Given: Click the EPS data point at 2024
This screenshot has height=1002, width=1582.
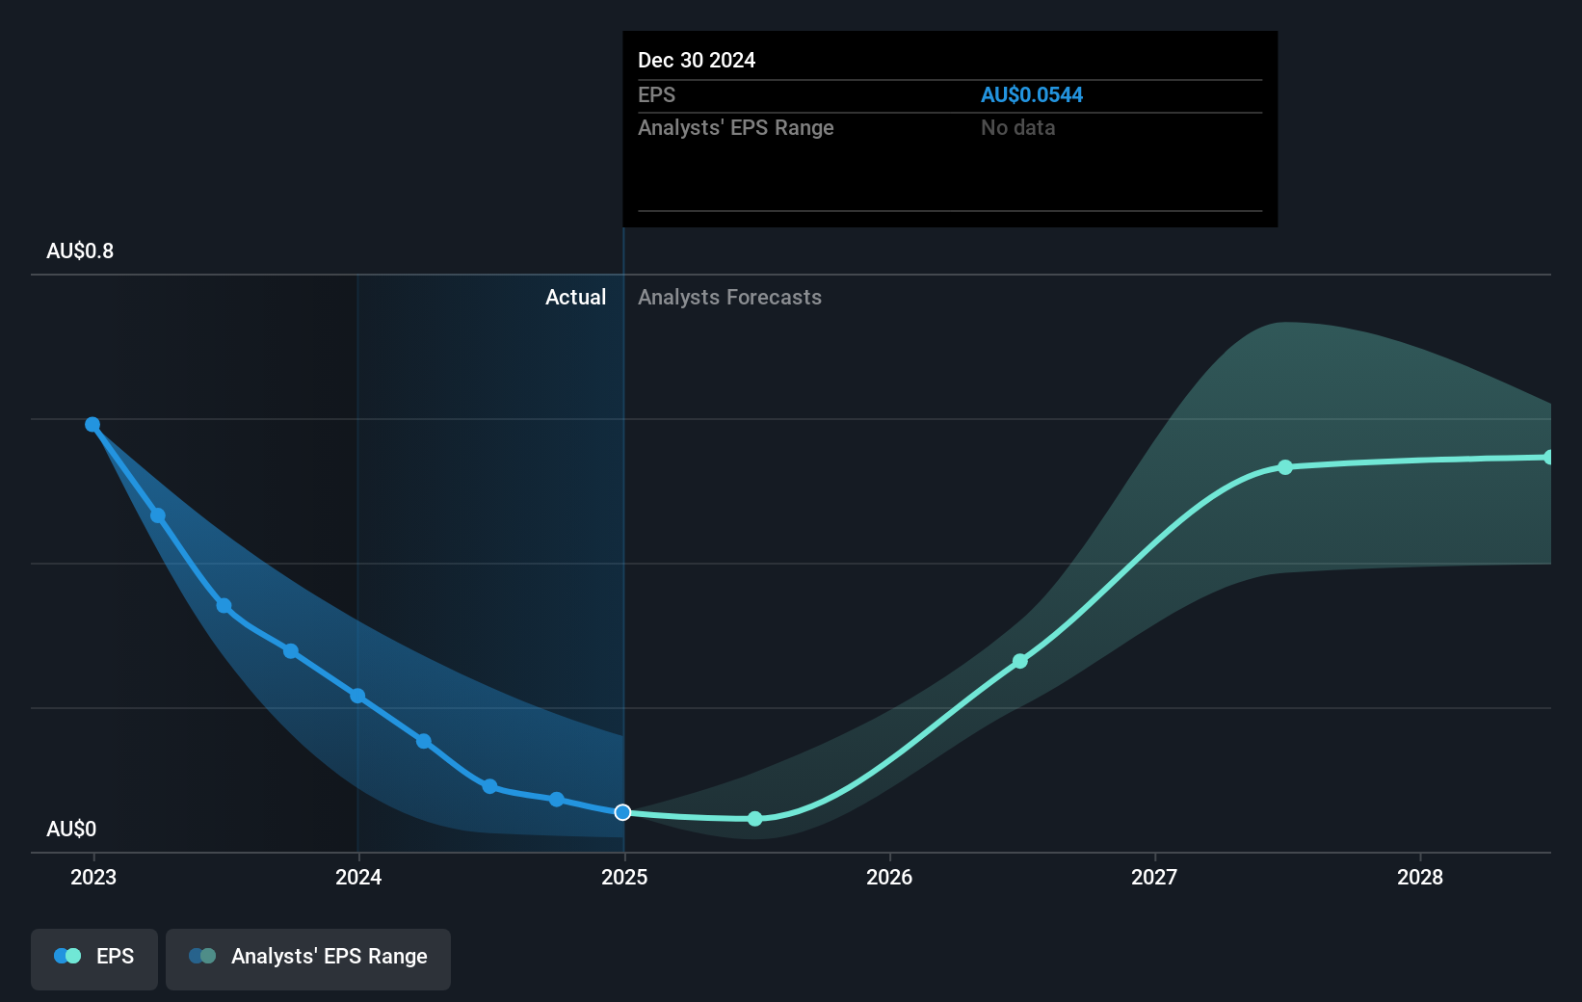Looking at the screenshot, I should pos(357,696).
